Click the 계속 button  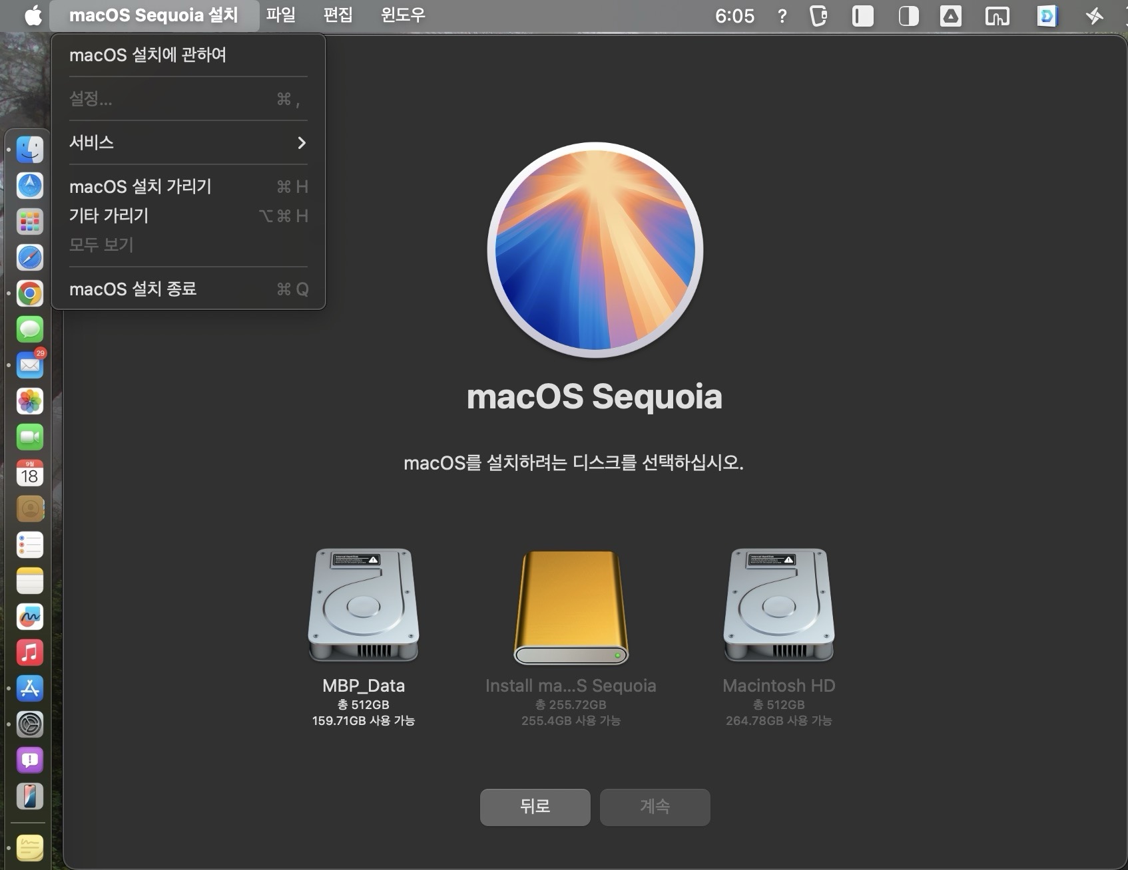coord(655,807)
